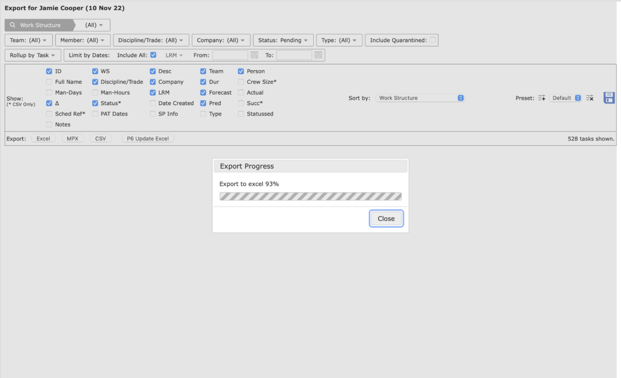Open the Sort by Work Structure select
This screenshot has width=621, height=378.
(x=420, y=98)
